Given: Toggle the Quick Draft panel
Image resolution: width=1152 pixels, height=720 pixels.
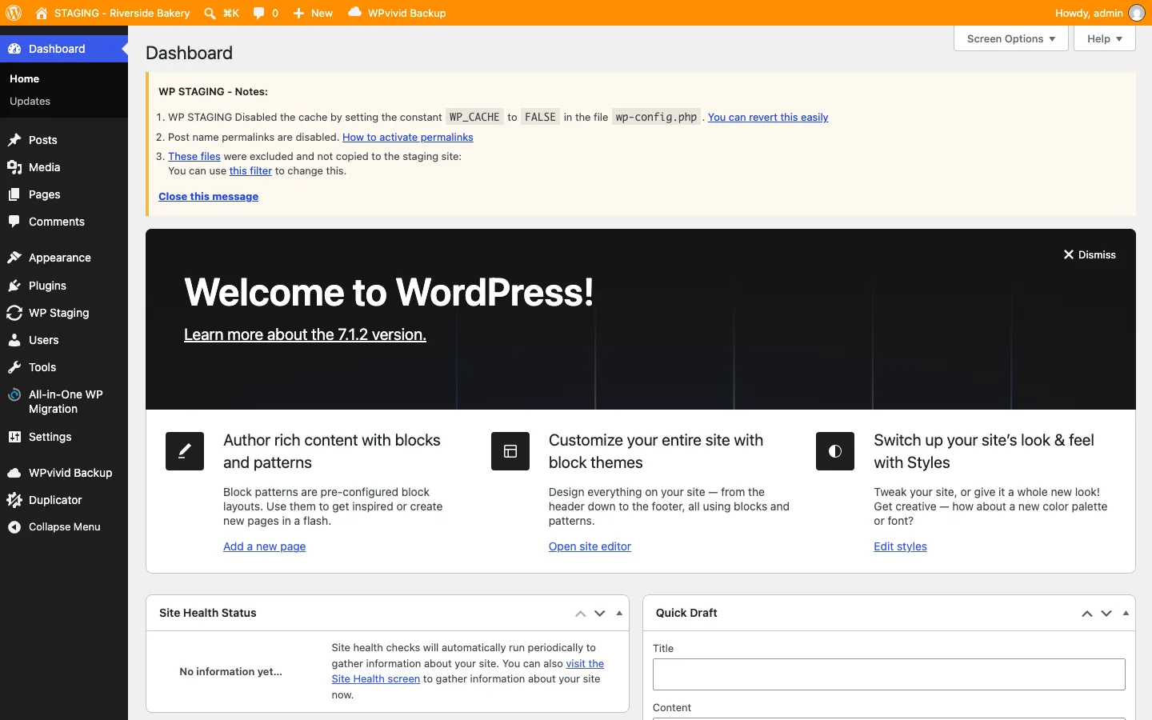Looking at the screenshot, I should (1126, 614).
